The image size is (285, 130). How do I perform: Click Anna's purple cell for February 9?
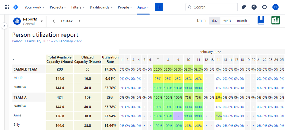tap(178, 116)
